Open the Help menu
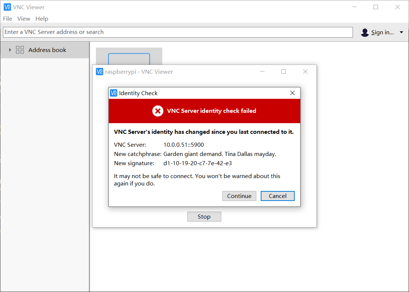Image resolution: width=409 pixels, height=292 pixels. click(42, 18)
